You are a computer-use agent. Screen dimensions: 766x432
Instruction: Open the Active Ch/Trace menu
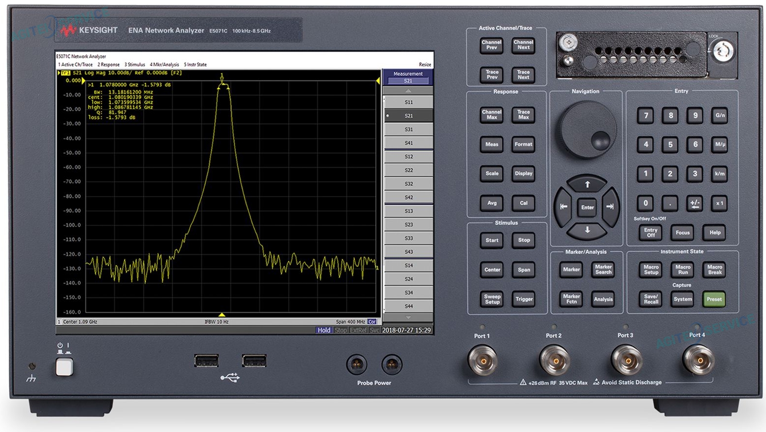[x=75, y=65]
